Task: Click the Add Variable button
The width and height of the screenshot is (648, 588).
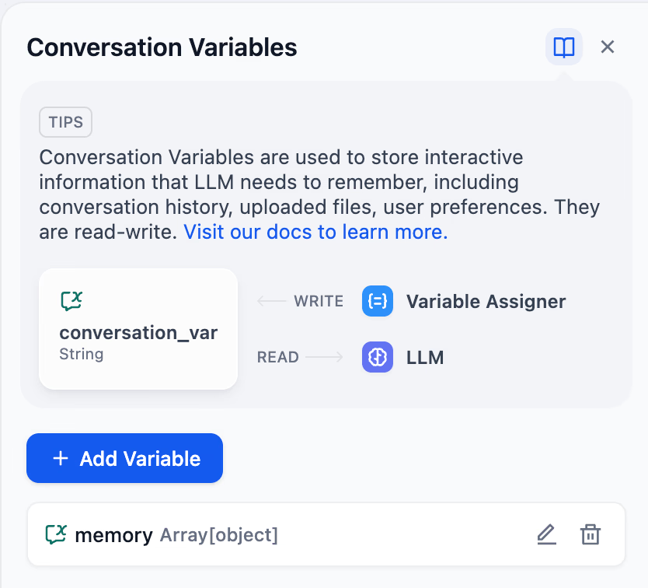Action: [124, 458]
